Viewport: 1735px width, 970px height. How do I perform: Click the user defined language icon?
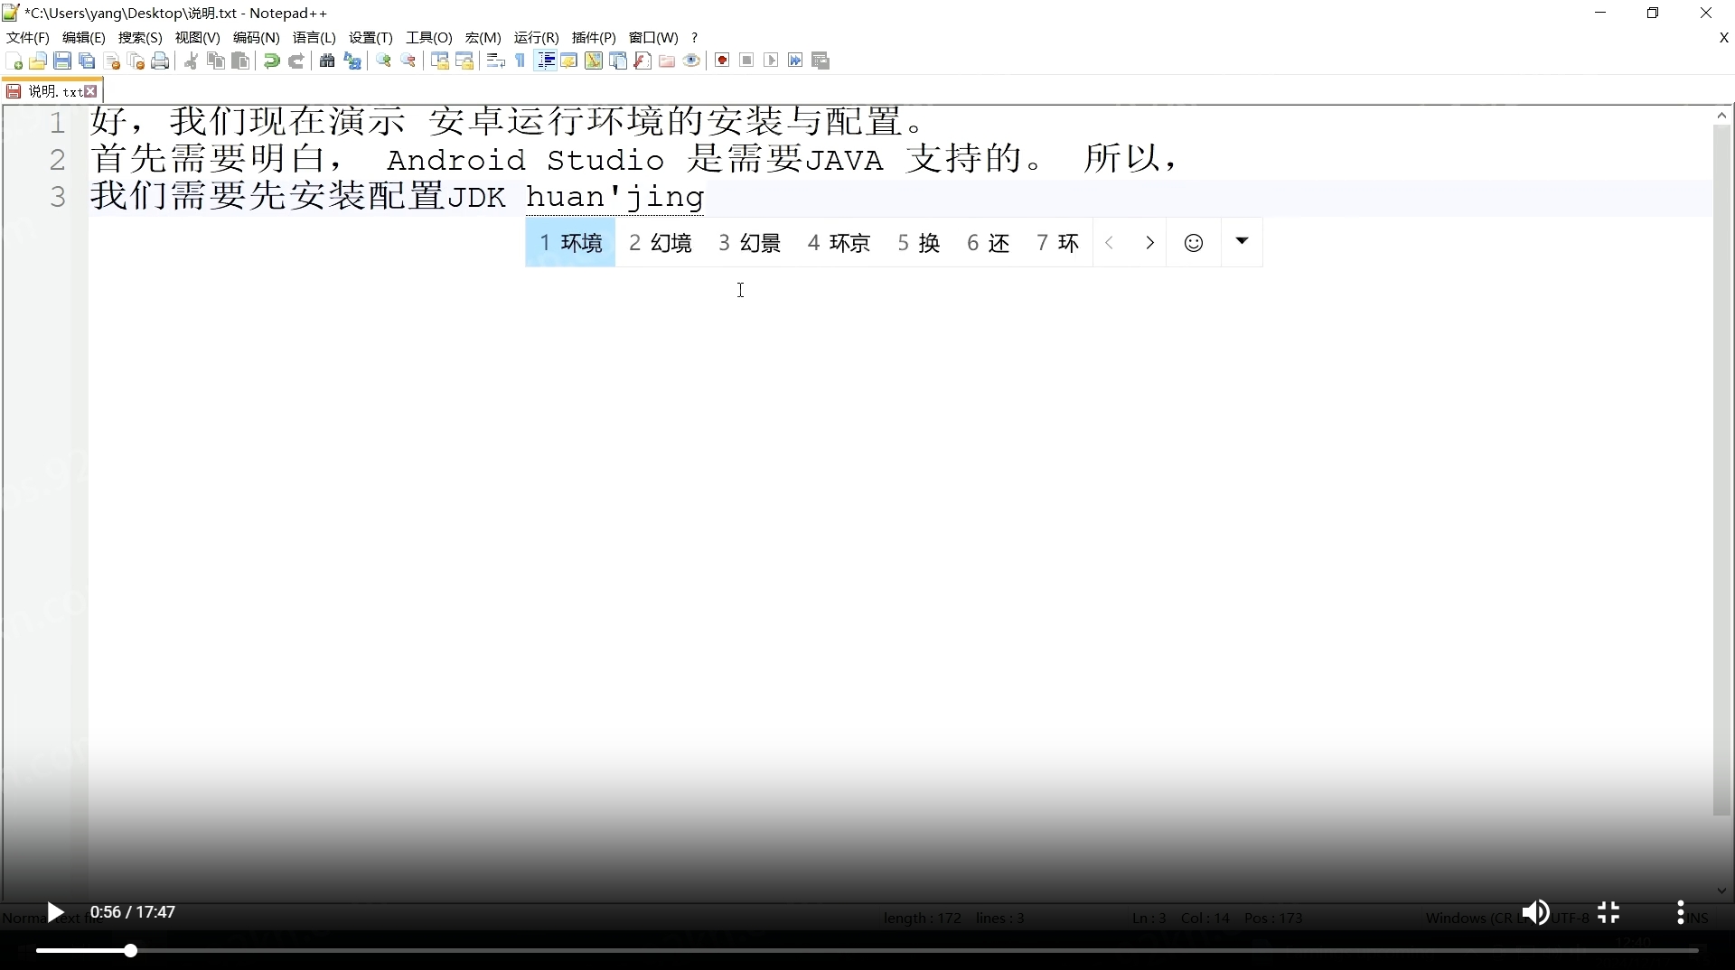click(x=569, y=61)
